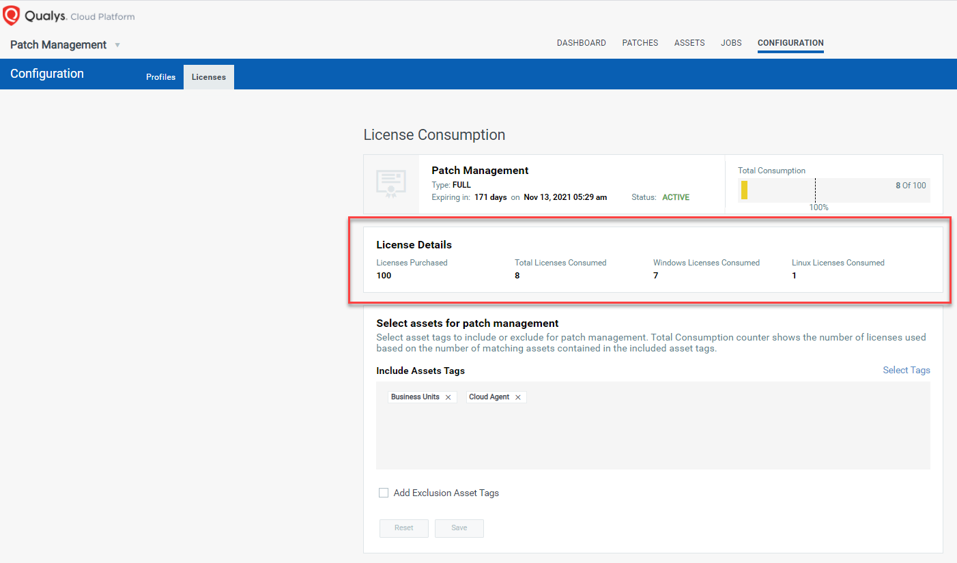This screenshot has width=957, height=563.
Task: Click the Business Units tag label
Action: point(415,397)
